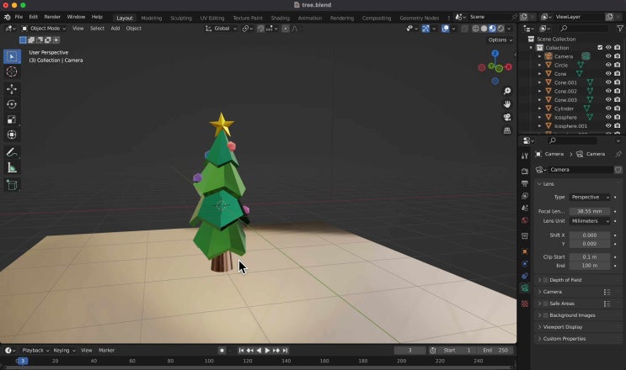
Task: Pick the Annotate pencil tool
Action: point(12,153)
